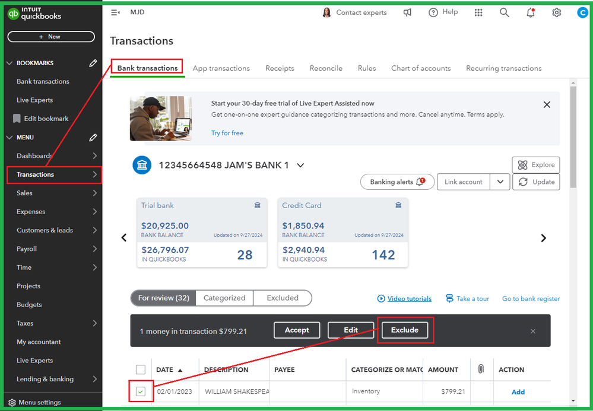Viewport: 593px width, 411px height.
Task: Click the page vertical scrollbar thumb
Action: 573,137
